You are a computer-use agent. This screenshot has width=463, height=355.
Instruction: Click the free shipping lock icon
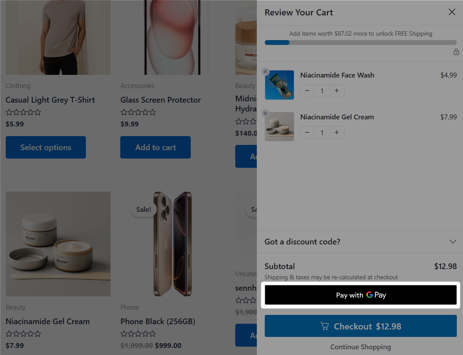(456, 52)
